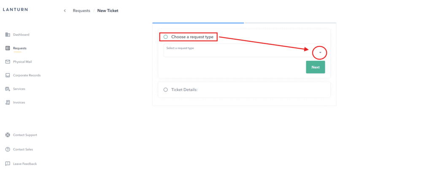Click the Requests list icon
The height and width of the screenshot is (171, 432).
tap(8, 48)
